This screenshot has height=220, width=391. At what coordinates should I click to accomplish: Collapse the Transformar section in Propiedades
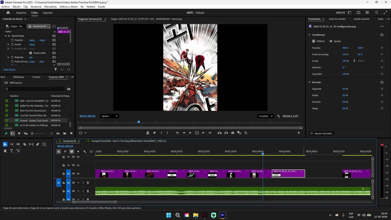click(x=309, y=35)
